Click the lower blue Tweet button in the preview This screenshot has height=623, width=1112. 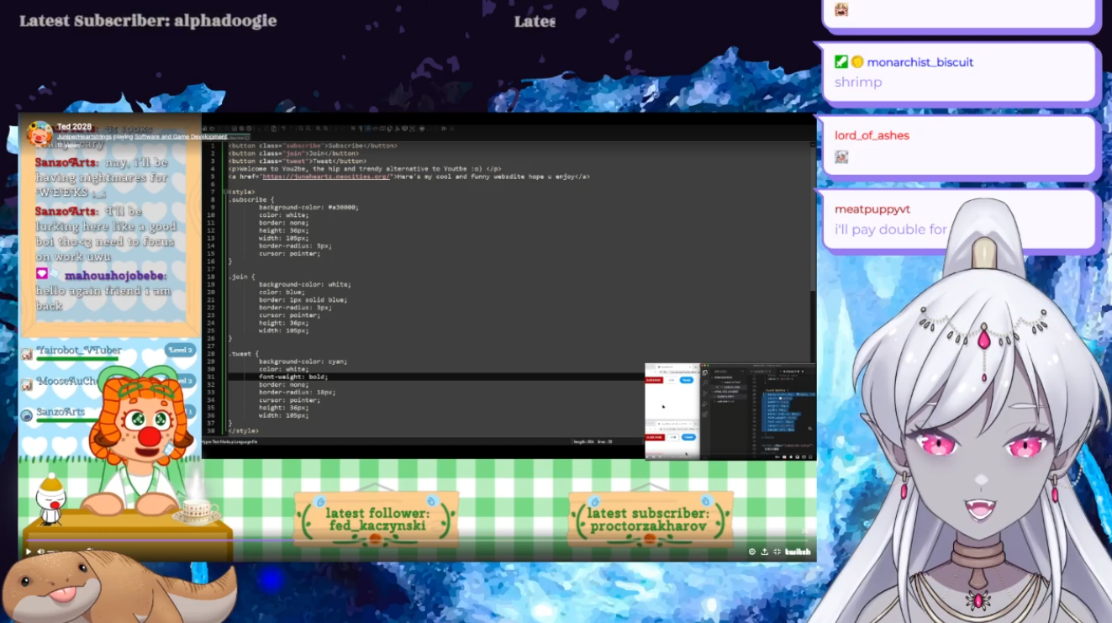(x=688, y=437)
